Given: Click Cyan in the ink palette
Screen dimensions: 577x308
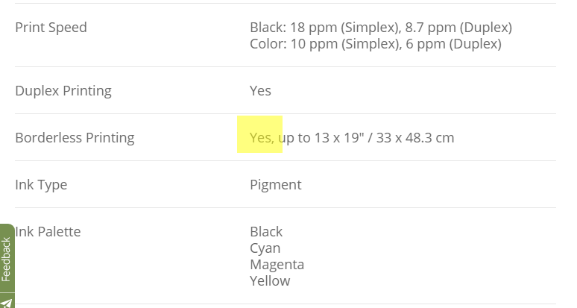Looking at the screenshot, I should pyautogui.click(x=265, y=248).
